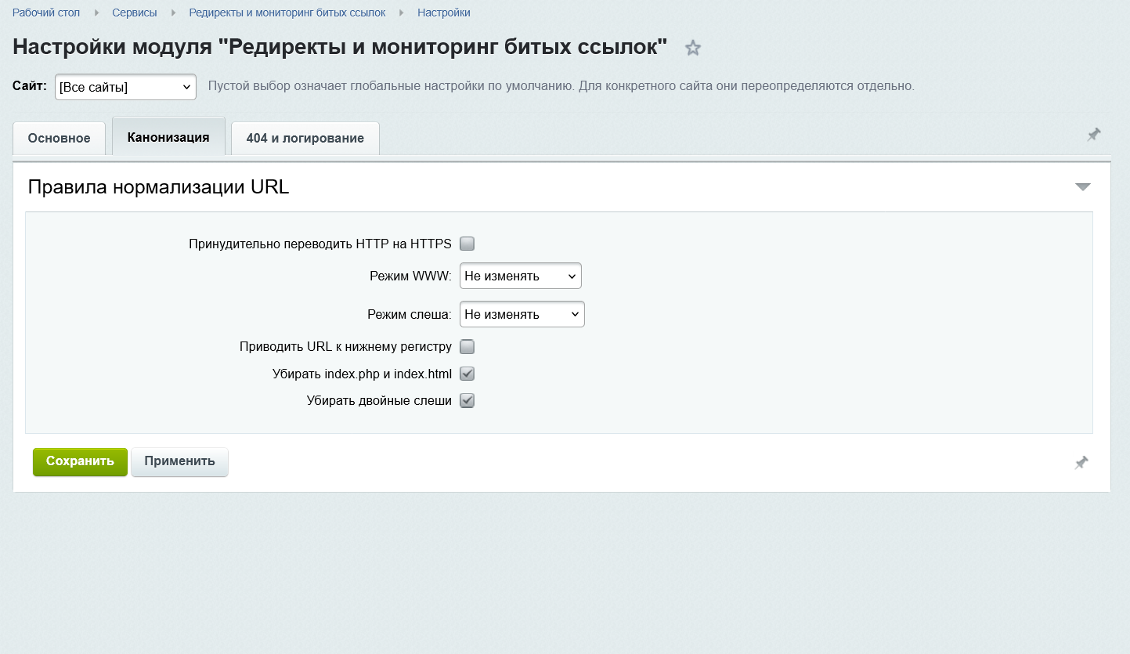Click the Убирать двойные слеши label
The width and height of the screenshot is (1130, 654).
point(379,401)
